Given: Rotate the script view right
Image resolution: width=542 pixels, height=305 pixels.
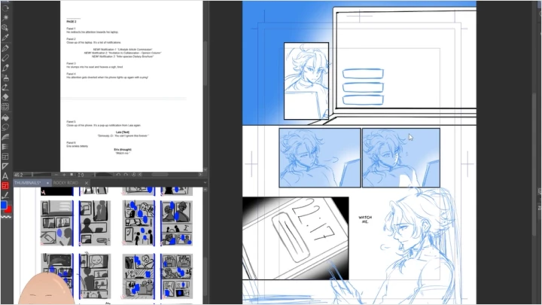Looking at the screenshot, I should click(x=126, y=175).
